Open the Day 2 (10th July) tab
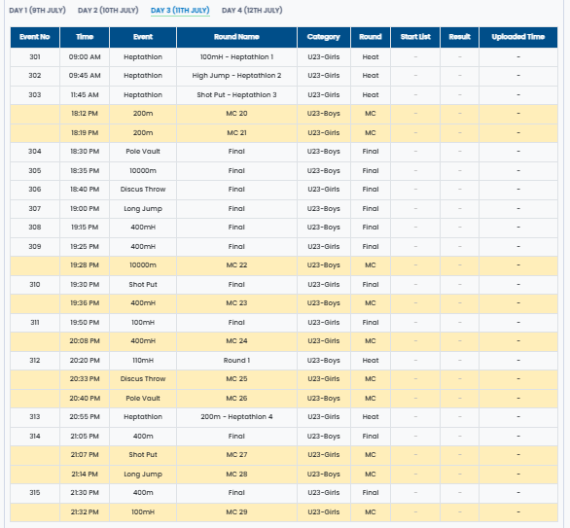The height and width of the screenshot is (528, 570). (108, 10)
